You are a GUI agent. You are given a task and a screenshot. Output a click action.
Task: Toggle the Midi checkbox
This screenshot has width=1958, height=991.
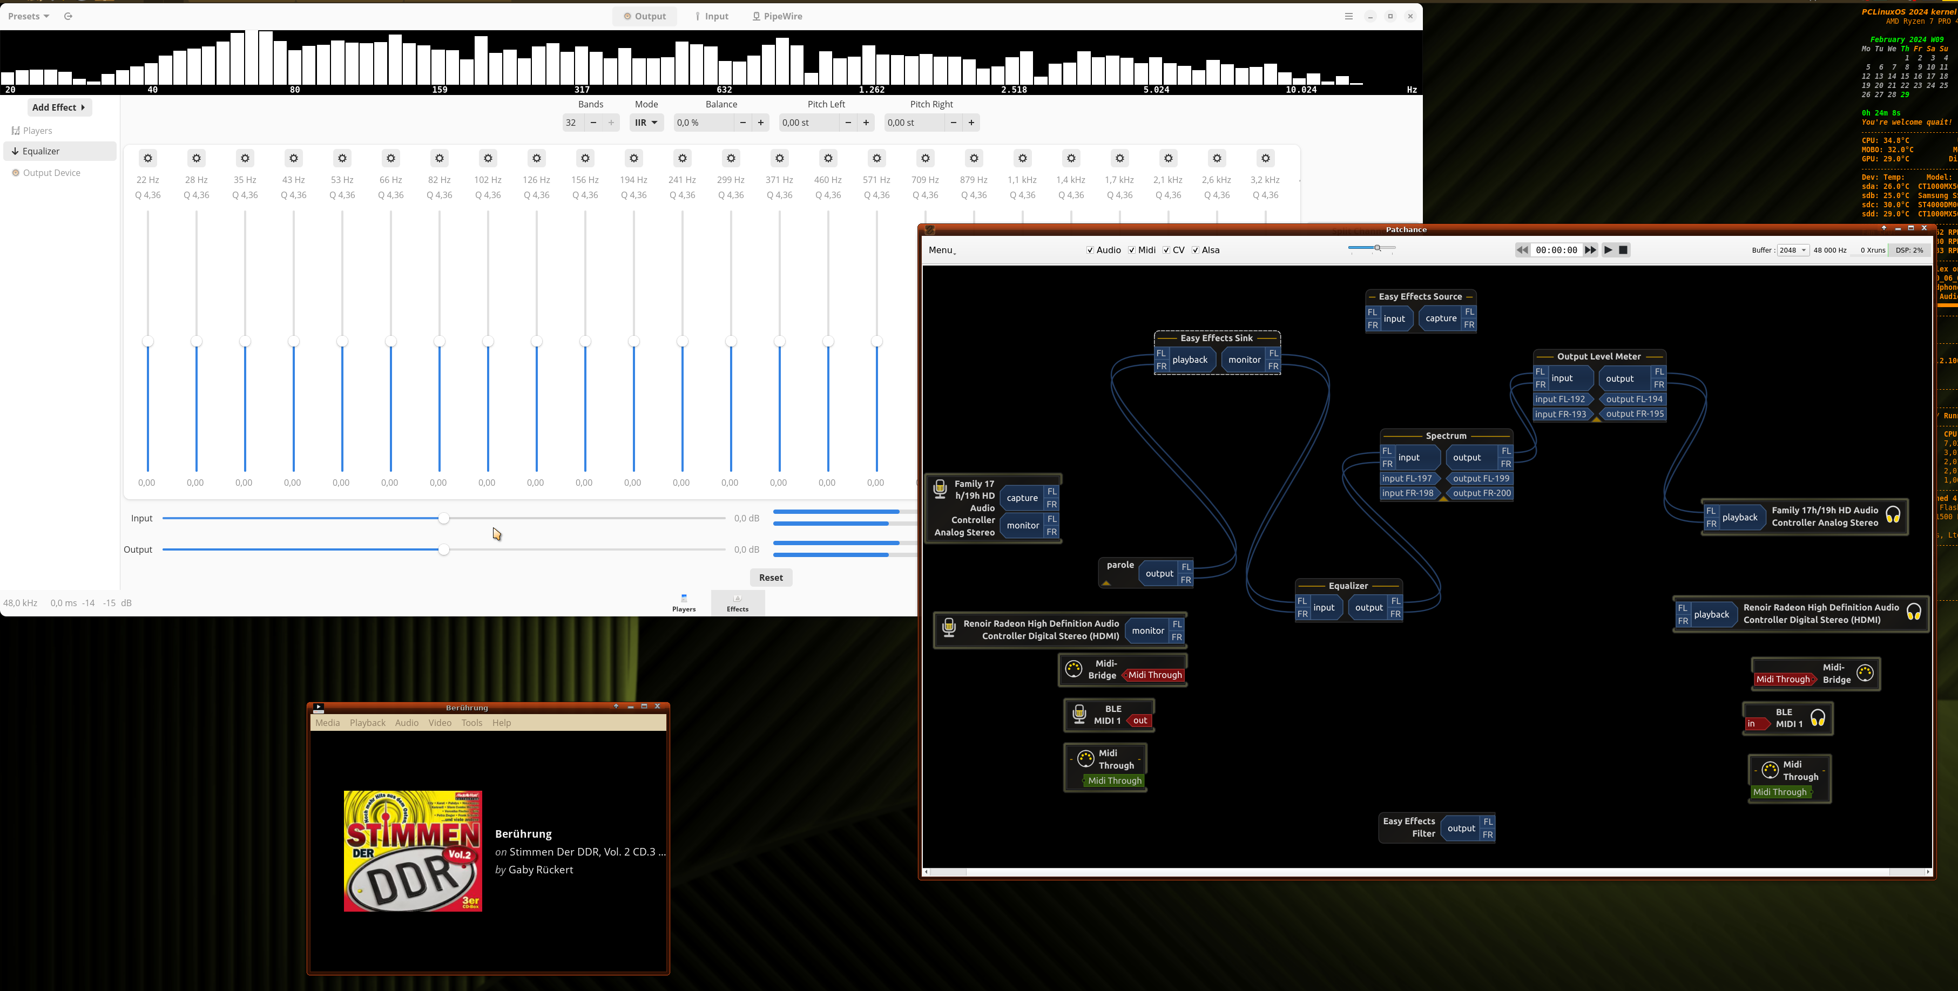(1132, 250)
